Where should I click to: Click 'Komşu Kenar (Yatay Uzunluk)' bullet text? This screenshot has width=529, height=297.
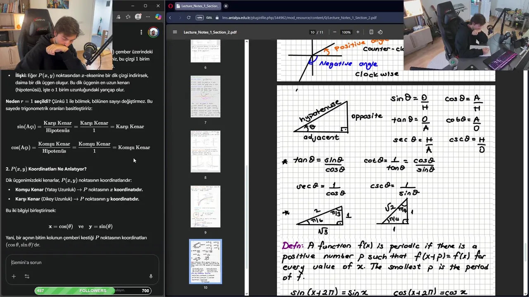click(x=79, y=190)
